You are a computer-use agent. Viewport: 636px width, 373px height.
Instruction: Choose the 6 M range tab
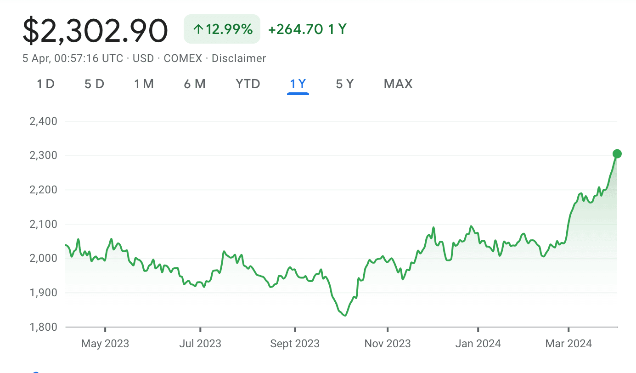click(x=194, y=84)
